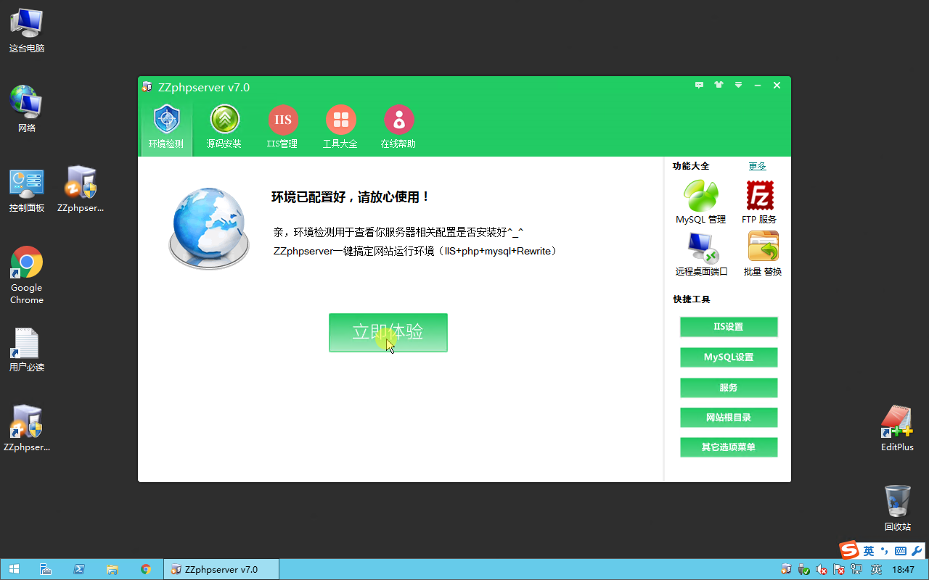Select the ZZphpserver installer icon beside 控制面板
The image size is (929, 580).
(x=81, y=189)
